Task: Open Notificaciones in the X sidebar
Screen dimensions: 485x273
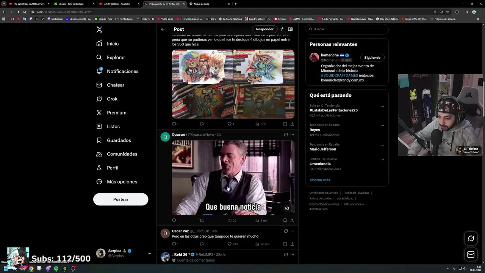Action: [117, 71]
